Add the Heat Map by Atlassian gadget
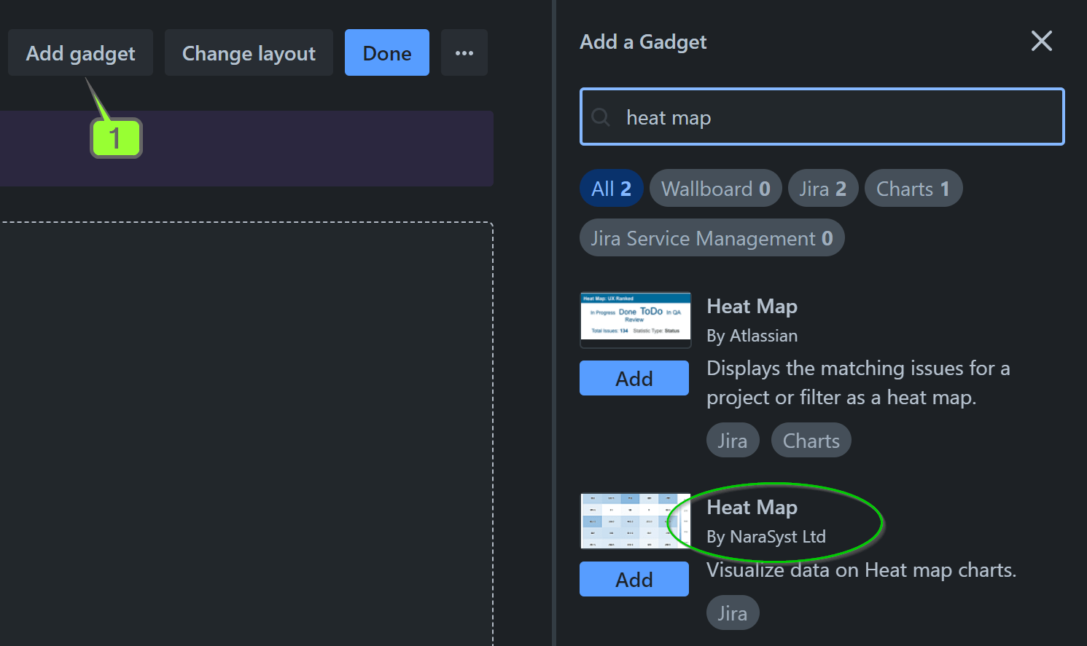The width and height of the screenshot is (1087, 646). click(634, 378)
